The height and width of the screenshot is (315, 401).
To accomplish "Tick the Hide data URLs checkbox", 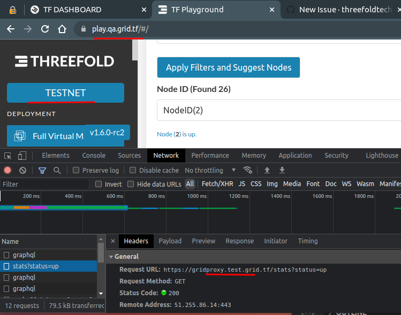I will click(x=131, y=184).
